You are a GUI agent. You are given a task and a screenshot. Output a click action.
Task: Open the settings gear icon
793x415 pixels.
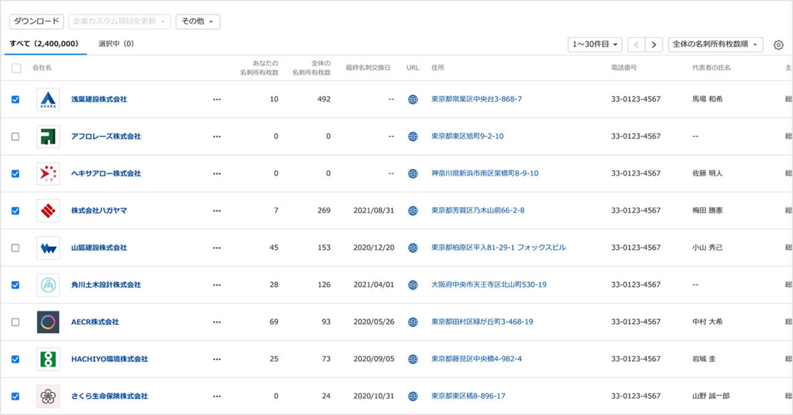[778, 44]
